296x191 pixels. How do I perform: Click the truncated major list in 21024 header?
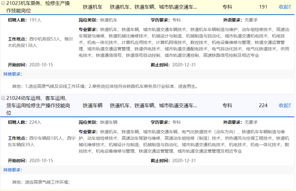[x=153, y=105]
